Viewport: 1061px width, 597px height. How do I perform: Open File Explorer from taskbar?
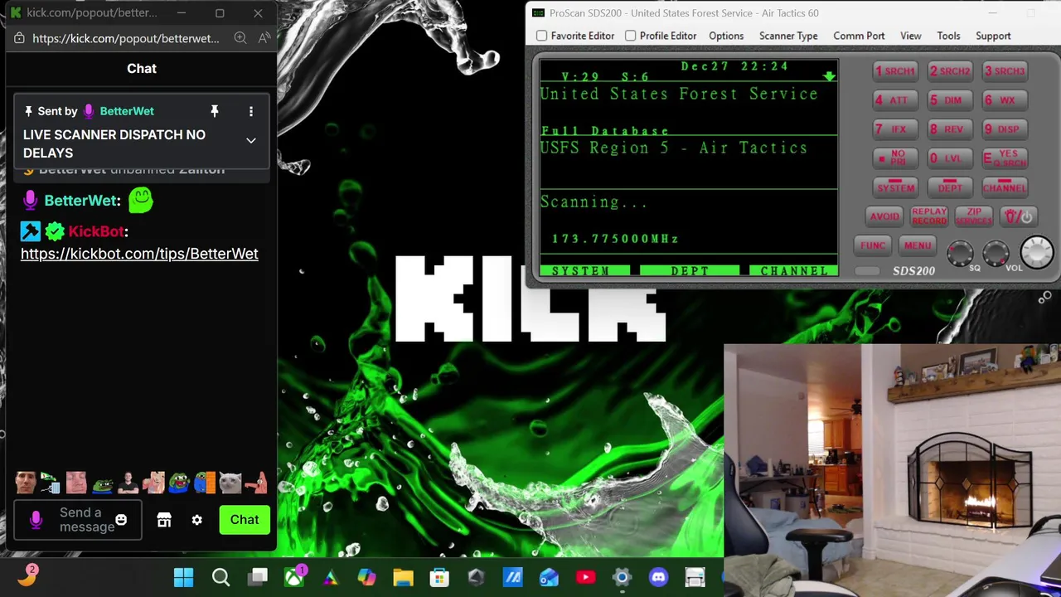point(403,577)
